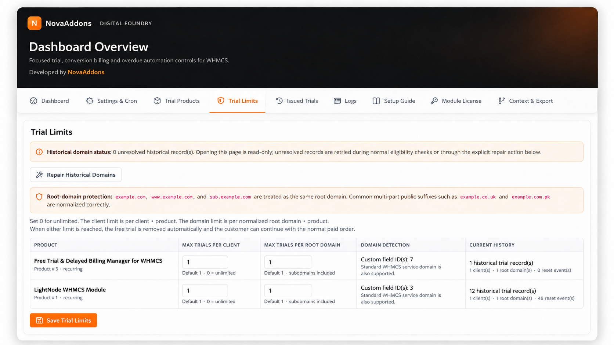Click the Trial Limits section heading
Image resolution: width=614 pixels, height=345 pixels.
[51, 132]
